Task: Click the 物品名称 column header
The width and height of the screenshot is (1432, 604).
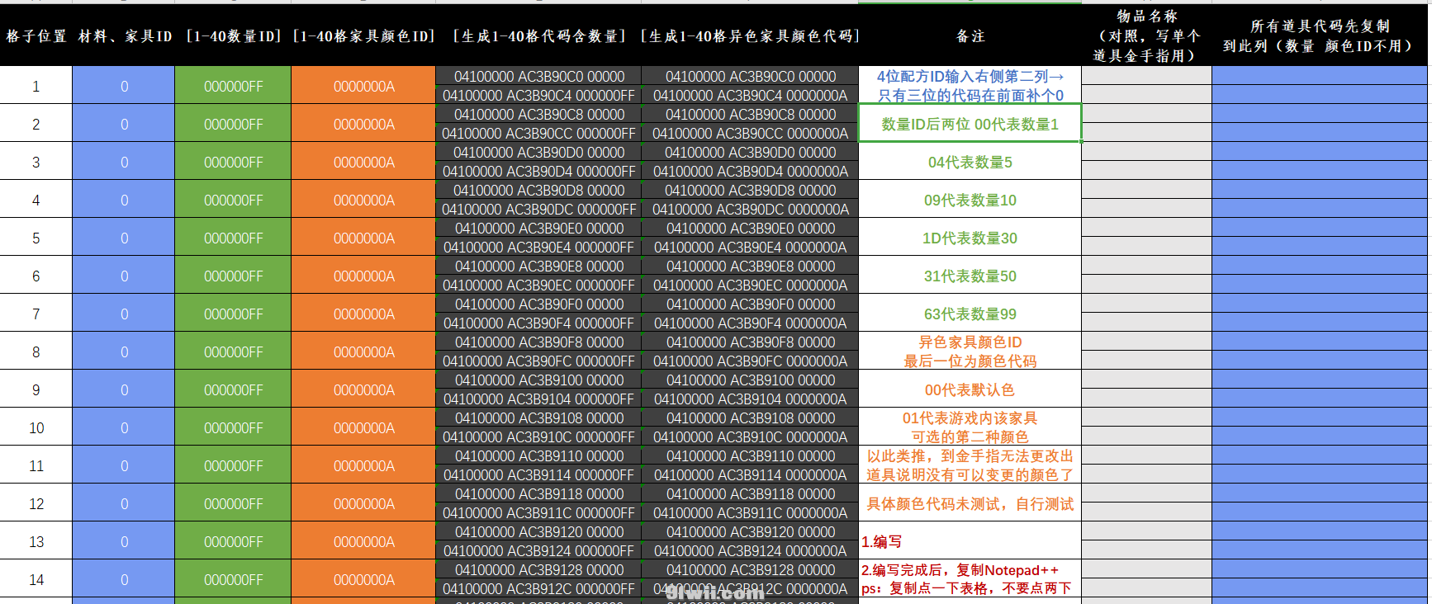Action: (x=1146, y=36)
